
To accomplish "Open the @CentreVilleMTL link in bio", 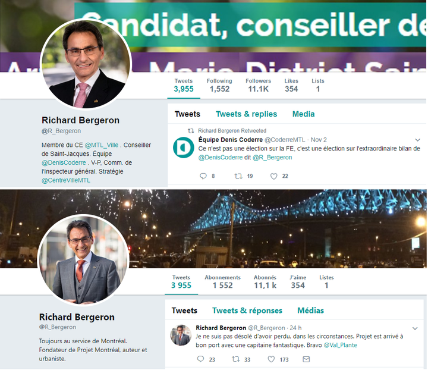I will coord(66,180).
